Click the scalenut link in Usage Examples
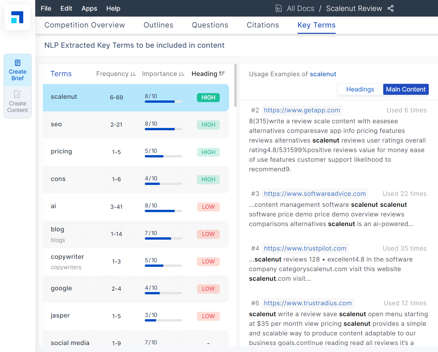 coord(323,74)
